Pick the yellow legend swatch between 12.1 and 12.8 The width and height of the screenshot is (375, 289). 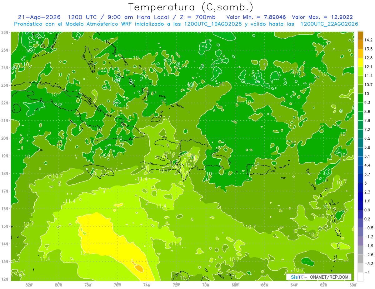[x=360, y=62]
